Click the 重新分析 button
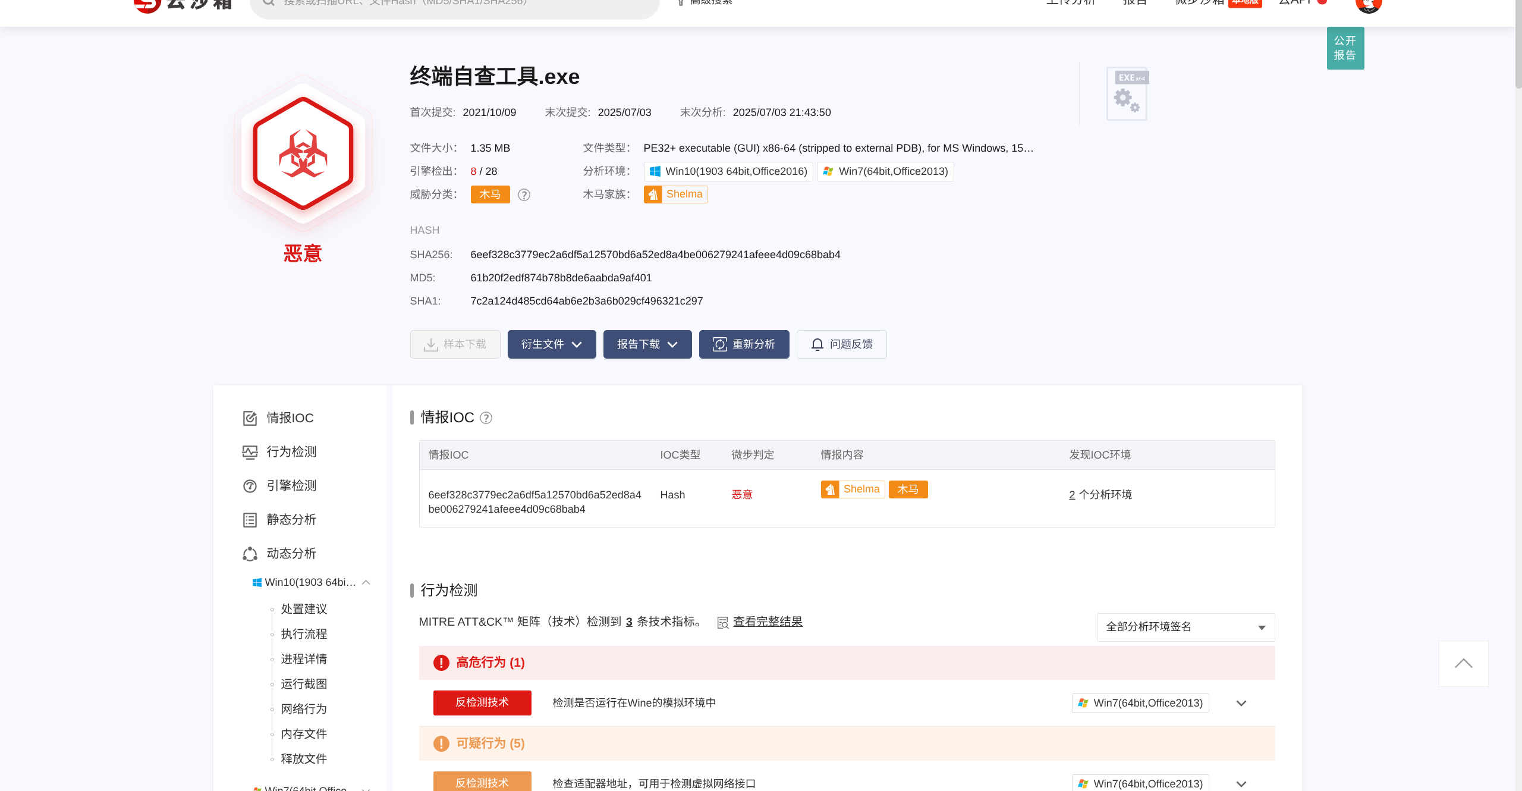The height and width of the screenshot is (791, 1522). coord(744,344)
